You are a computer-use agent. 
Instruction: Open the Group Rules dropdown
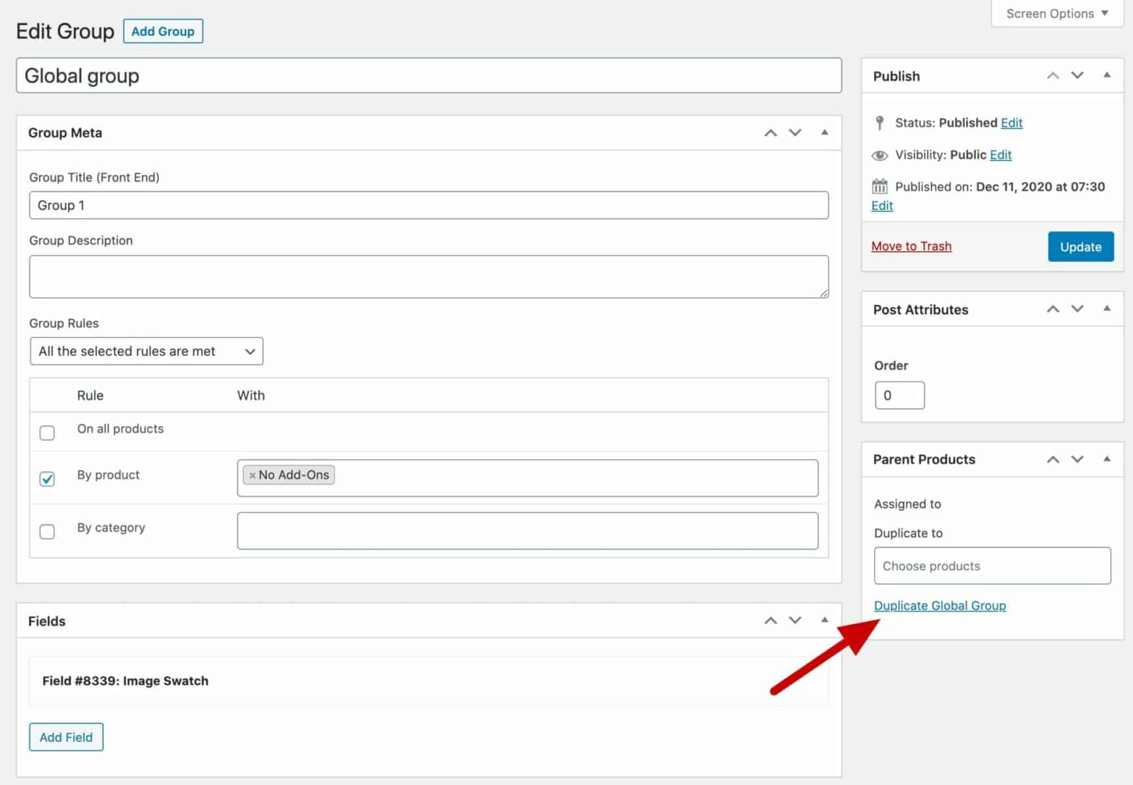pos(146,351)
